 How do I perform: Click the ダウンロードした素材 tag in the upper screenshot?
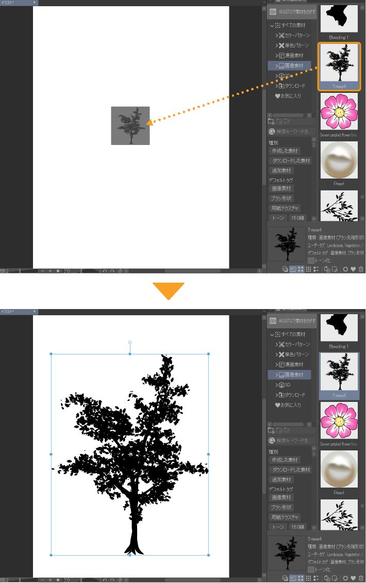[291, 160]
